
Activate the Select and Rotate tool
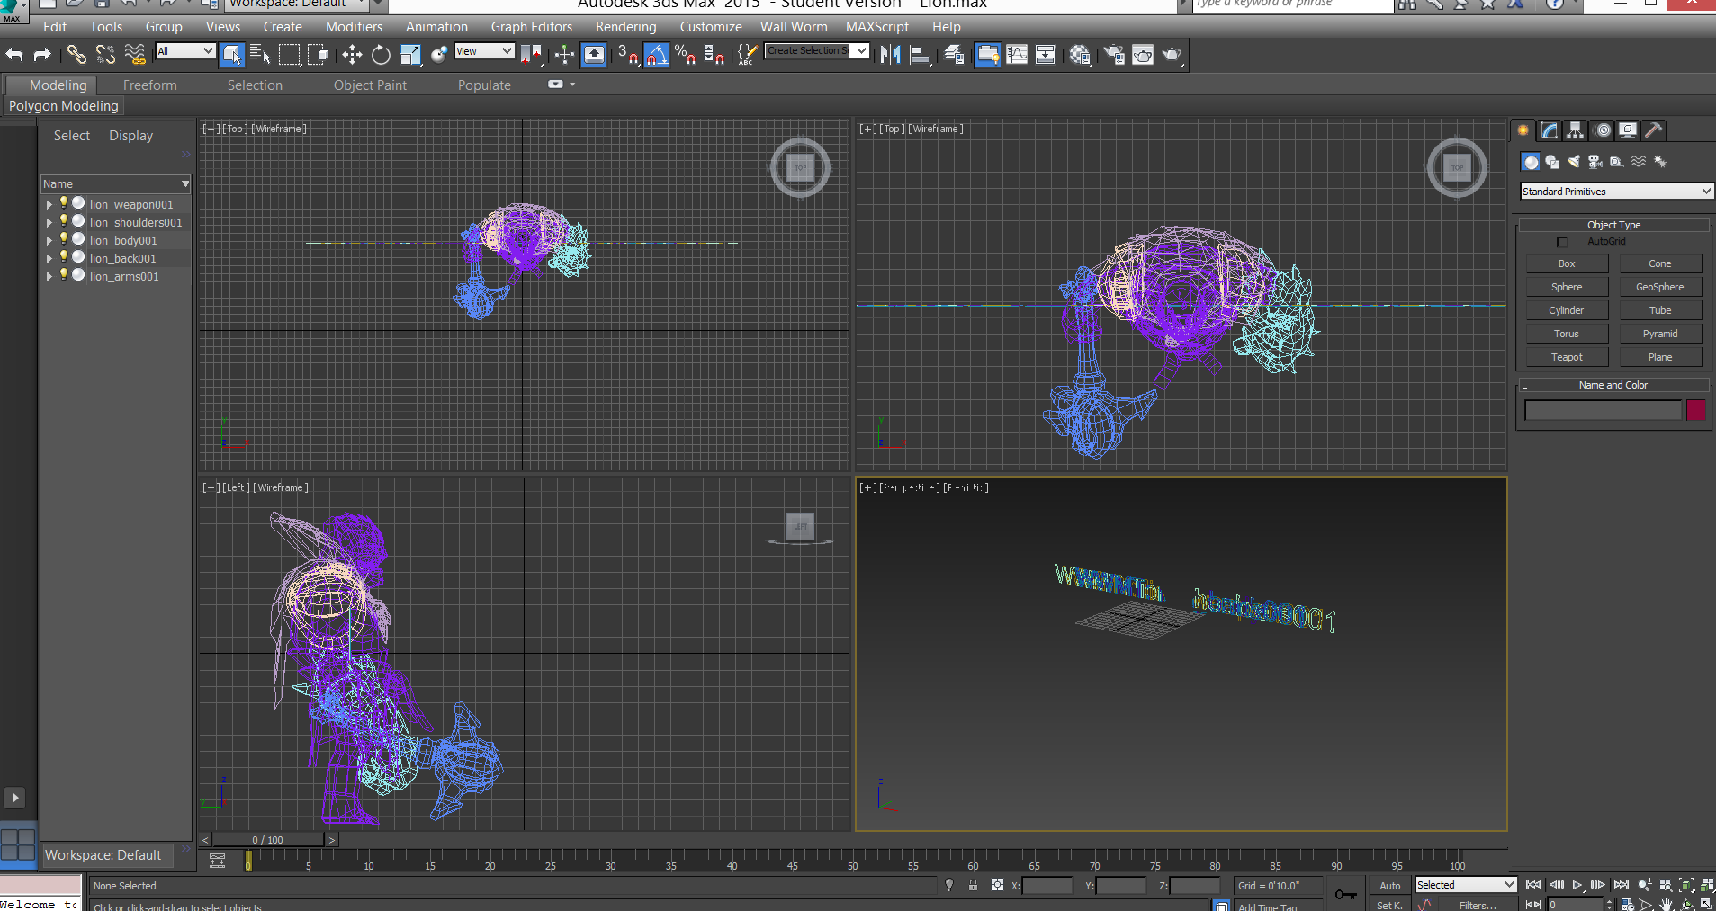pyautogui.click(x=381, y=55)
